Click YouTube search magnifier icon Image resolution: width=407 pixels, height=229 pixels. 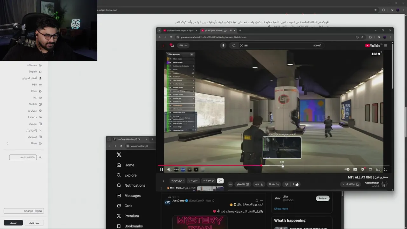tap(234, 45)
